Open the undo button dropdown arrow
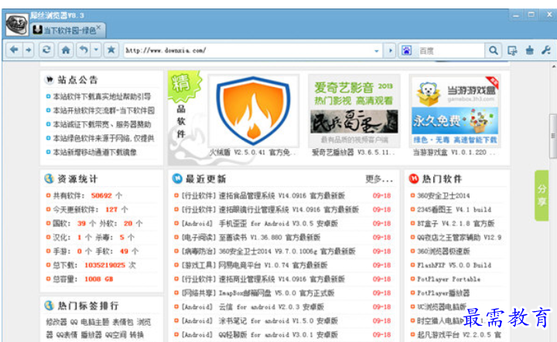 coord(96,50)
